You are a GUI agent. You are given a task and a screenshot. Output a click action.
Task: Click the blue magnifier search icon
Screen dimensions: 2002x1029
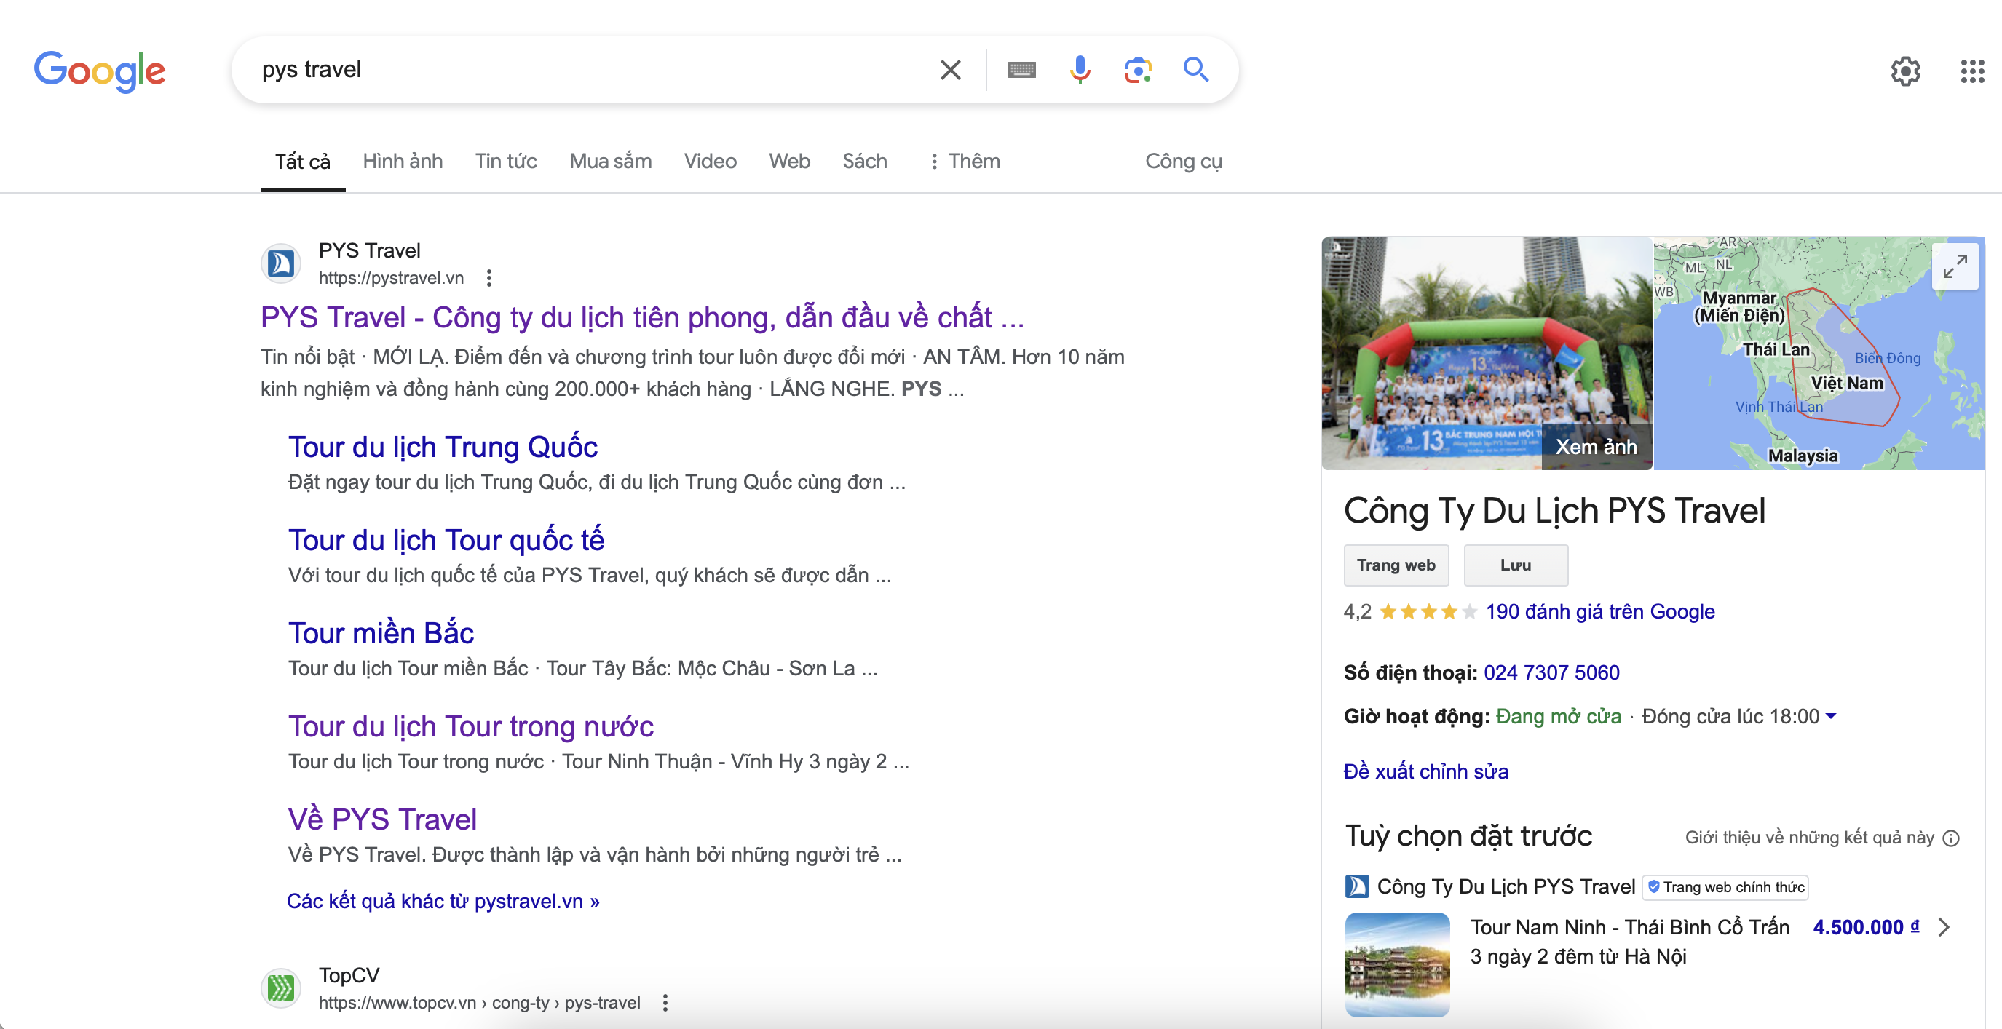click(1196, 70)
